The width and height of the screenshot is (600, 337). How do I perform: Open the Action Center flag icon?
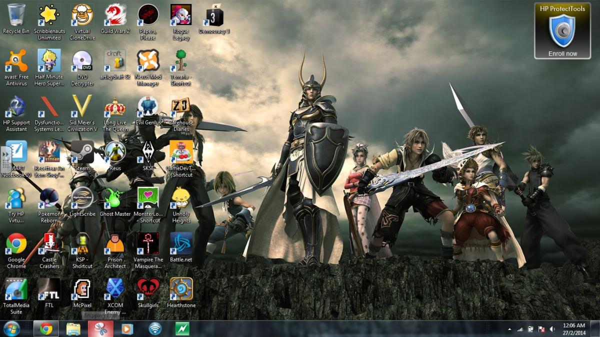click(541, 330)
